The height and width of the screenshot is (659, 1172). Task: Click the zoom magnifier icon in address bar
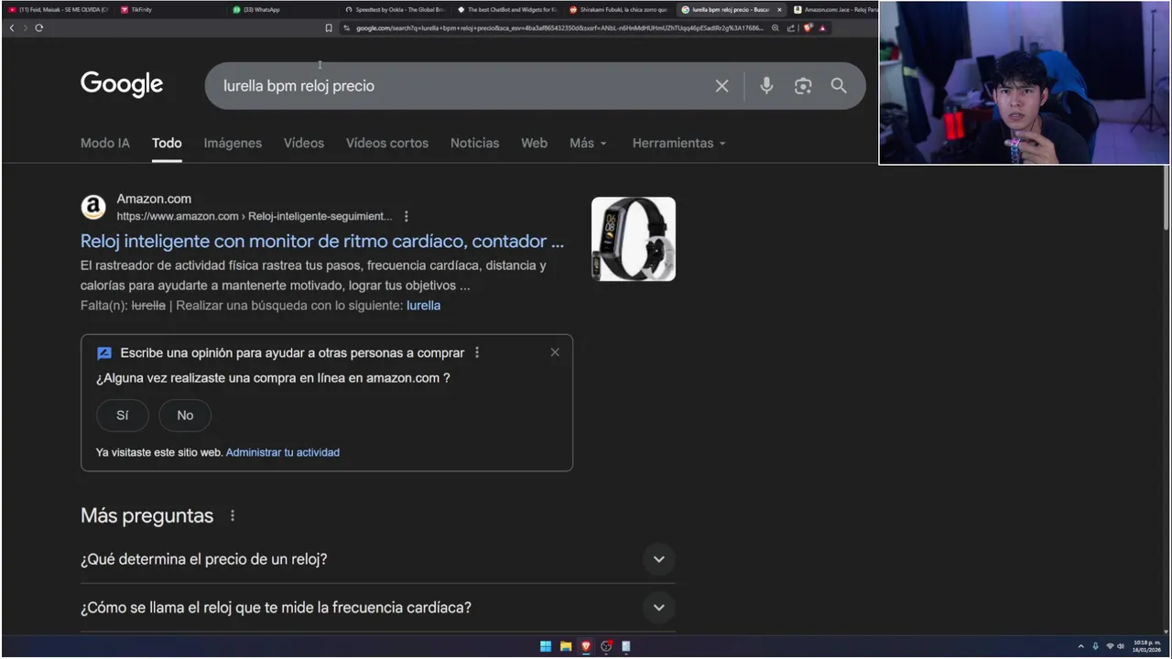[x=776, y=28]
